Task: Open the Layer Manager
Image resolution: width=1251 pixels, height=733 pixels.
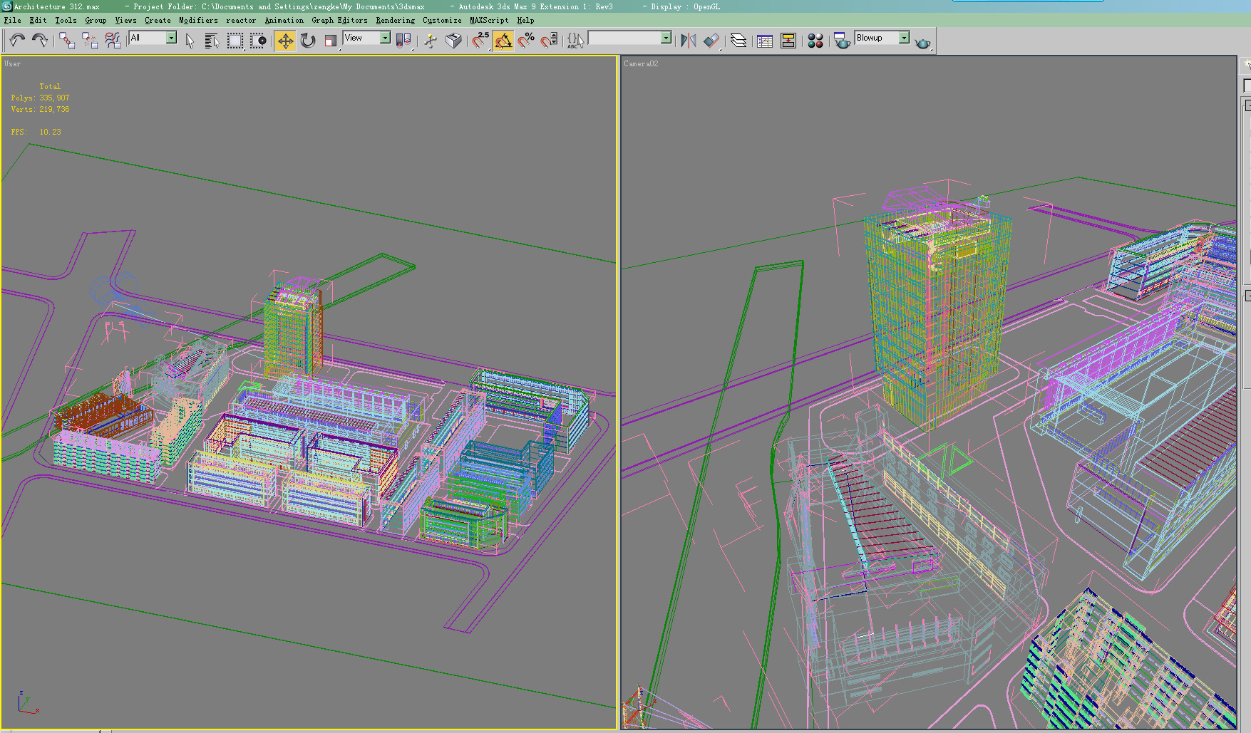Action: pos(738,41)
